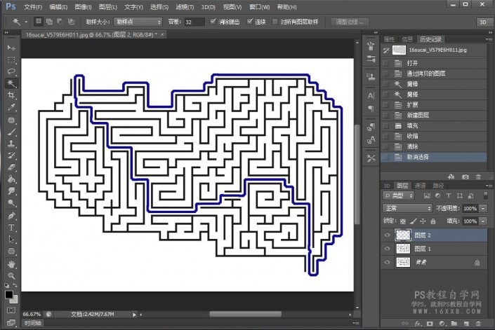495x330 pixels.
Task: Open the 滤镜 menu
Action: [183, 6]
